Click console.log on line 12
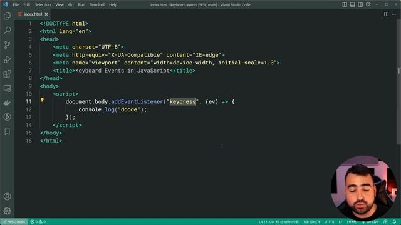 (x=96, y=109)
